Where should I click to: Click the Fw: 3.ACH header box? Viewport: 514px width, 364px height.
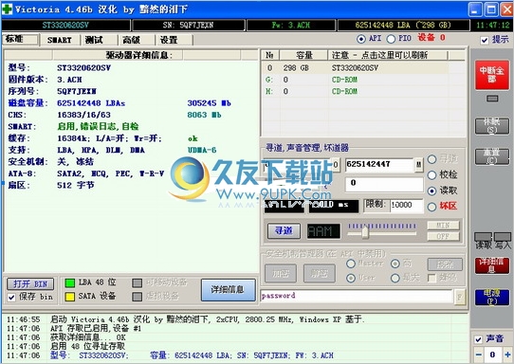[291, 26]
